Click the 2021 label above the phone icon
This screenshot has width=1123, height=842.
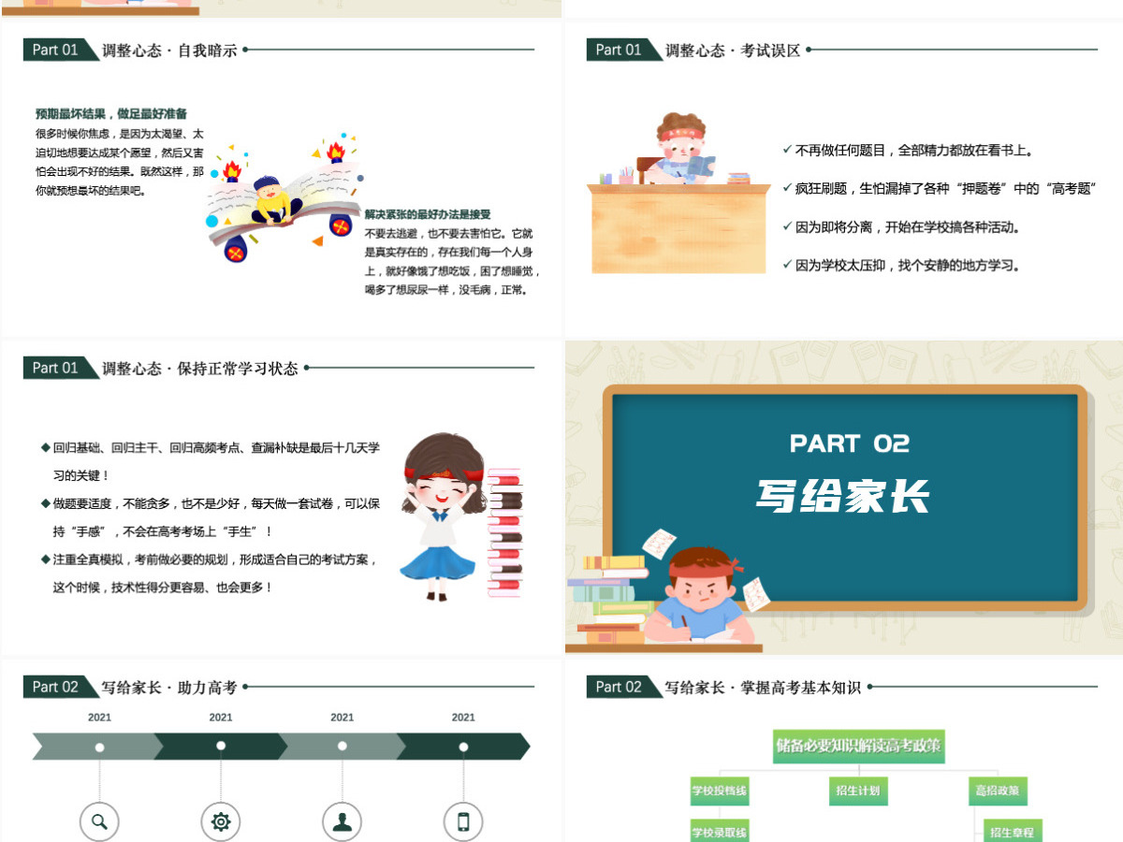pyautogui.click(x=463, y=718)
